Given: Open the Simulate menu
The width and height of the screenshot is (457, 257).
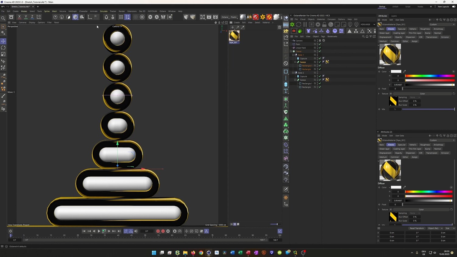Looking at the screenshot, I should coord(104,11).
